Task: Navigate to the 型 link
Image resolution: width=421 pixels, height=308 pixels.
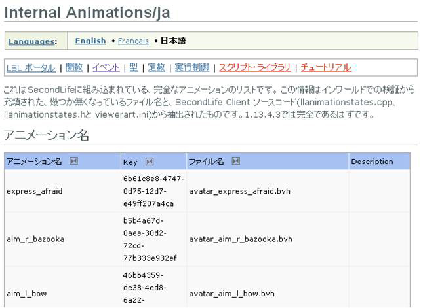Action: point(133,67)
